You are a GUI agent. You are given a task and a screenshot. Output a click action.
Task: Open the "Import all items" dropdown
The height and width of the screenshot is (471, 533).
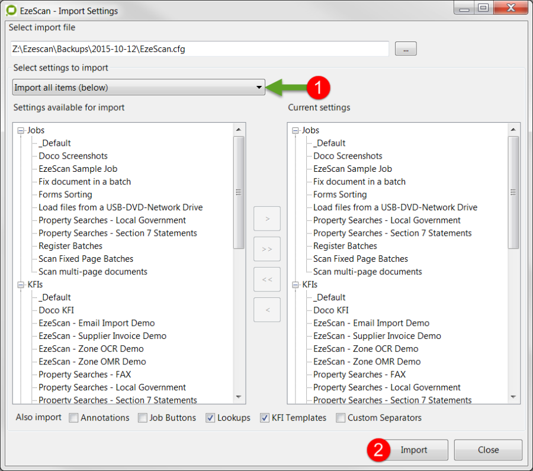click(x=138, y=88)
